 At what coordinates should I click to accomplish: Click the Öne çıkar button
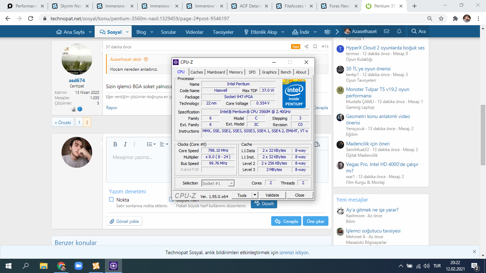316,221
